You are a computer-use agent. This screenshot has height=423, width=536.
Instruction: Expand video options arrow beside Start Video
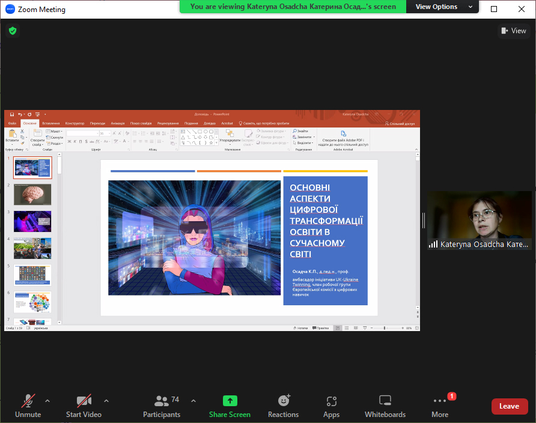click(x=106, y=400)
